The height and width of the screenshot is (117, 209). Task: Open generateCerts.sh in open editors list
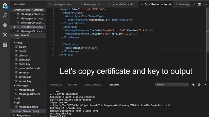tap(28, 23)
